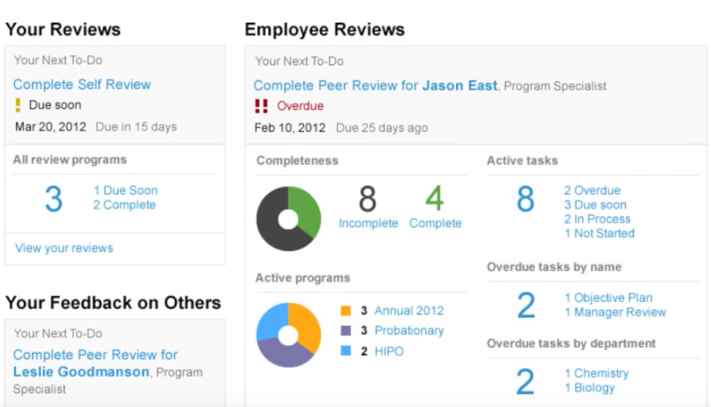Click the red Overdue status text
The image size is (711, 407).
coord(300,106)
